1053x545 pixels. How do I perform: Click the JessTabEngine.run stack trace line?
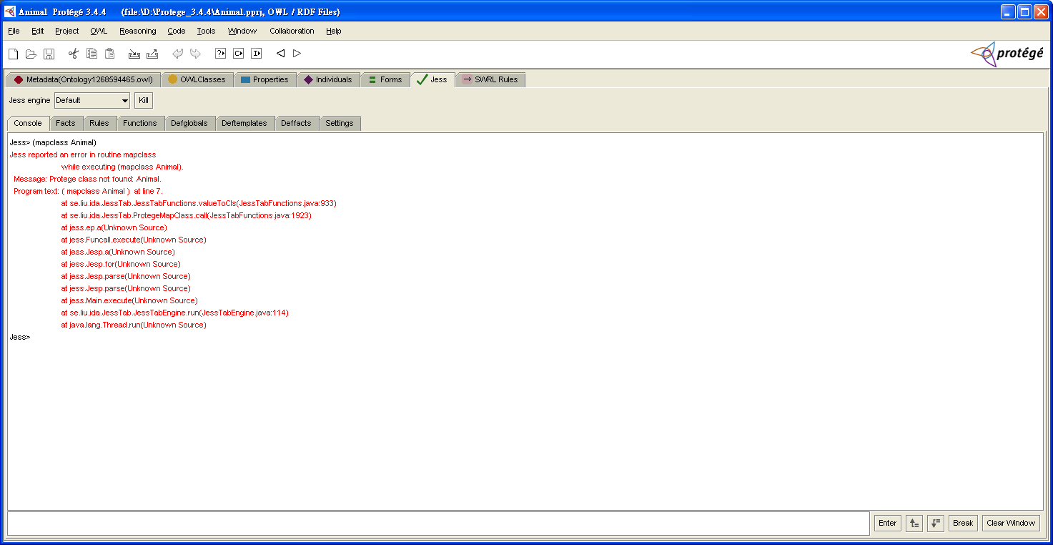tap(175, 313)
